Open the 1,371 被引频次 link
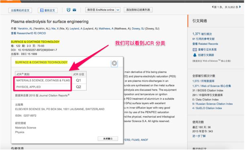This screenshot has height=150, width=245. (x=202, y=34)
